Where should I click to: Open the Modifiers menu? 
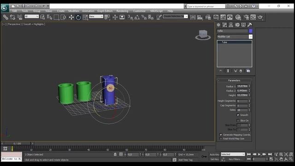point(74,11)
